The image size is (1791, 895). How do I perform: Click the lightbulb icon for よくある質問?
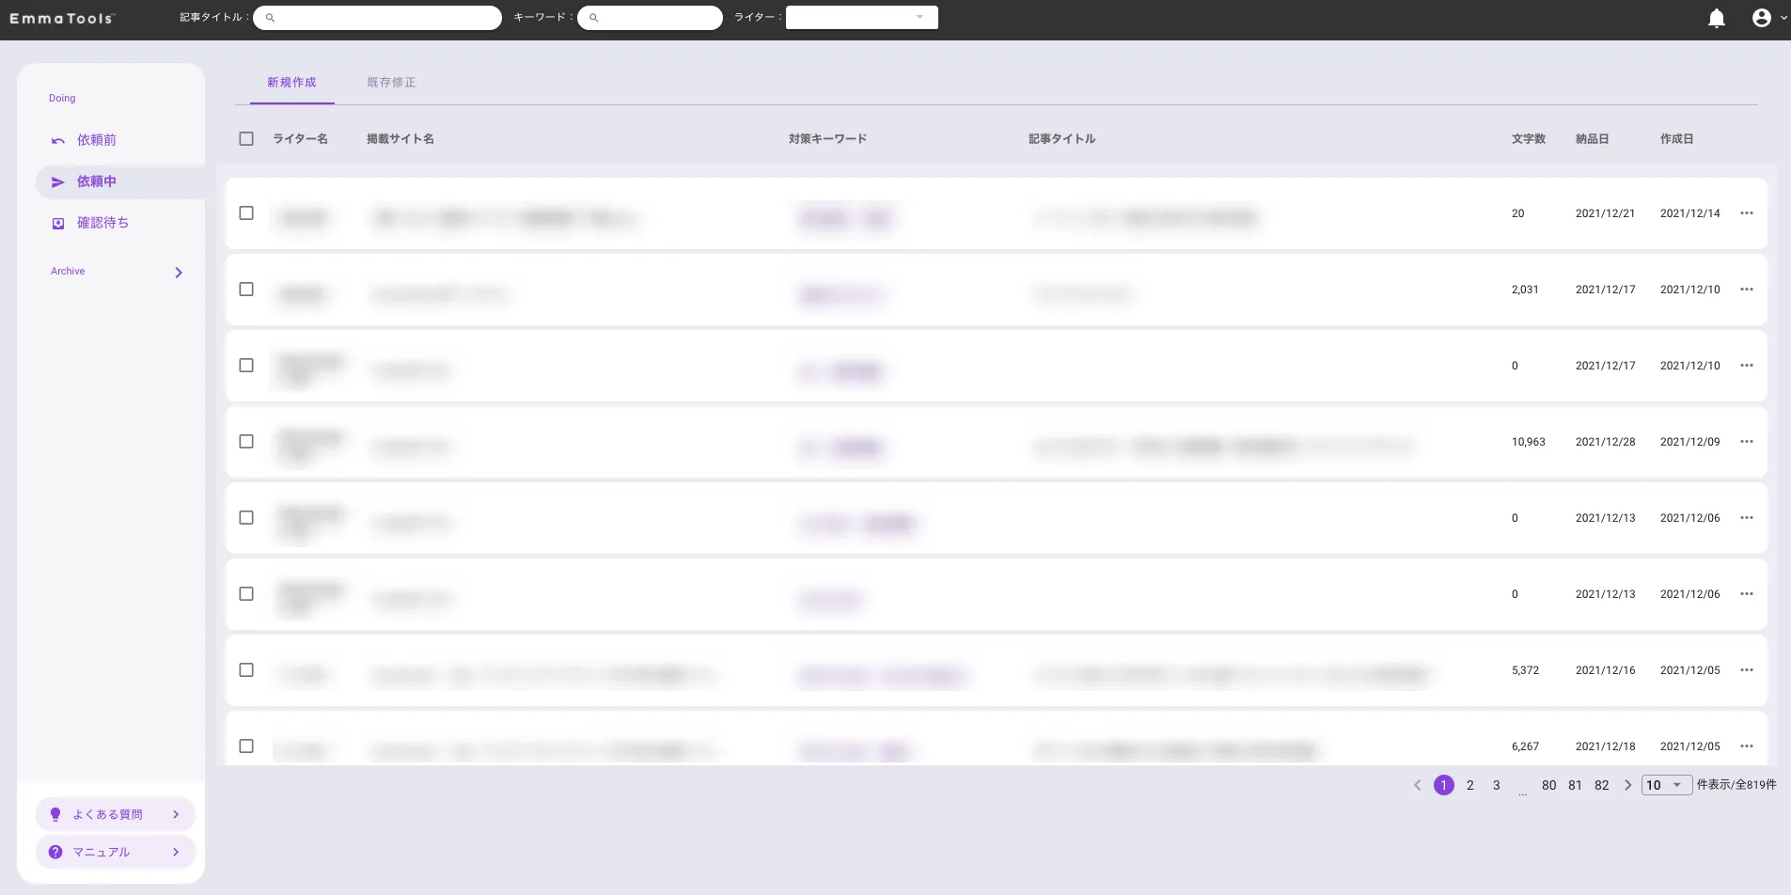click(x=55, y=814)
